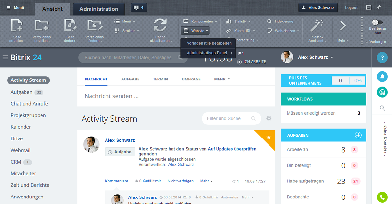Collapse the panel with Verbergen
The width and height of the screenshot is (392, 204).
click(x=376, y=42)
